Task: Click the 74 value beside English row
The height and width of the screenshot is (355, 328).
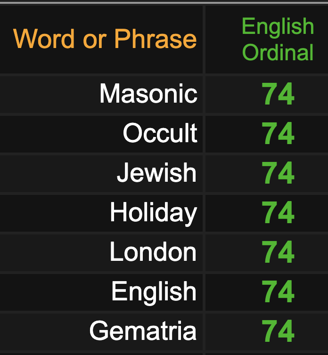Action: [x=278, y=291]
